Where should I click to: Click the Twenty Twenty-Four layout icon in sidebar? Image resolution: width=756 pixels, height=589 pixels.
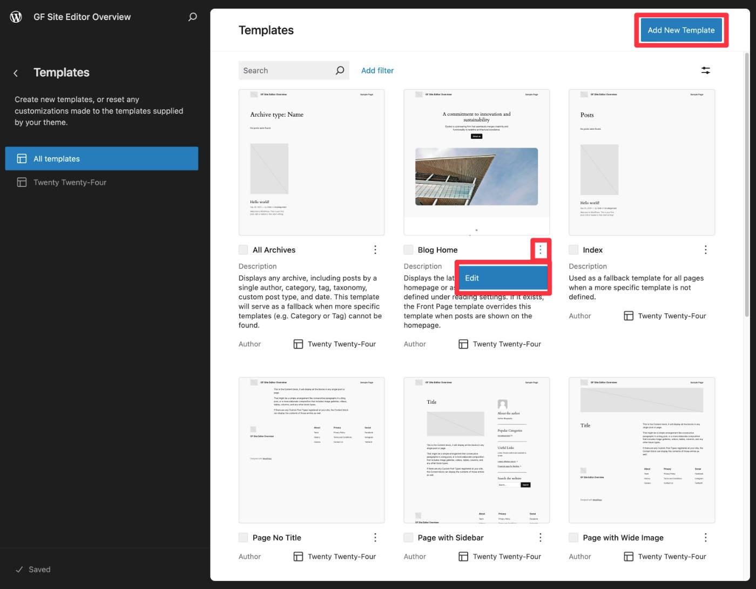point(22,183)
